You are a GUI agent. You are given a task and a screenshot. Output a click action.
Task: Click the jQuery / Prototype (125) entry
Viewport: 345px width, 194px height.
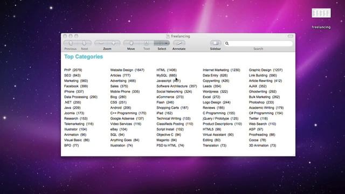point(220,119)
